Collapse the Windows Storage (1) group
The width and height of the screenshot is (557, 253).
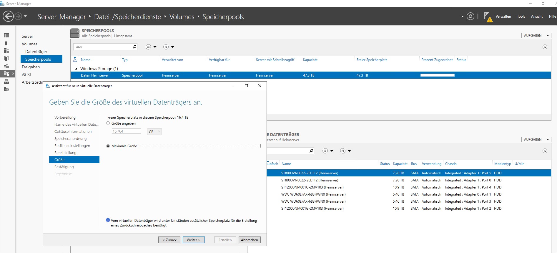pyautogui.click(x=77, y=69)
